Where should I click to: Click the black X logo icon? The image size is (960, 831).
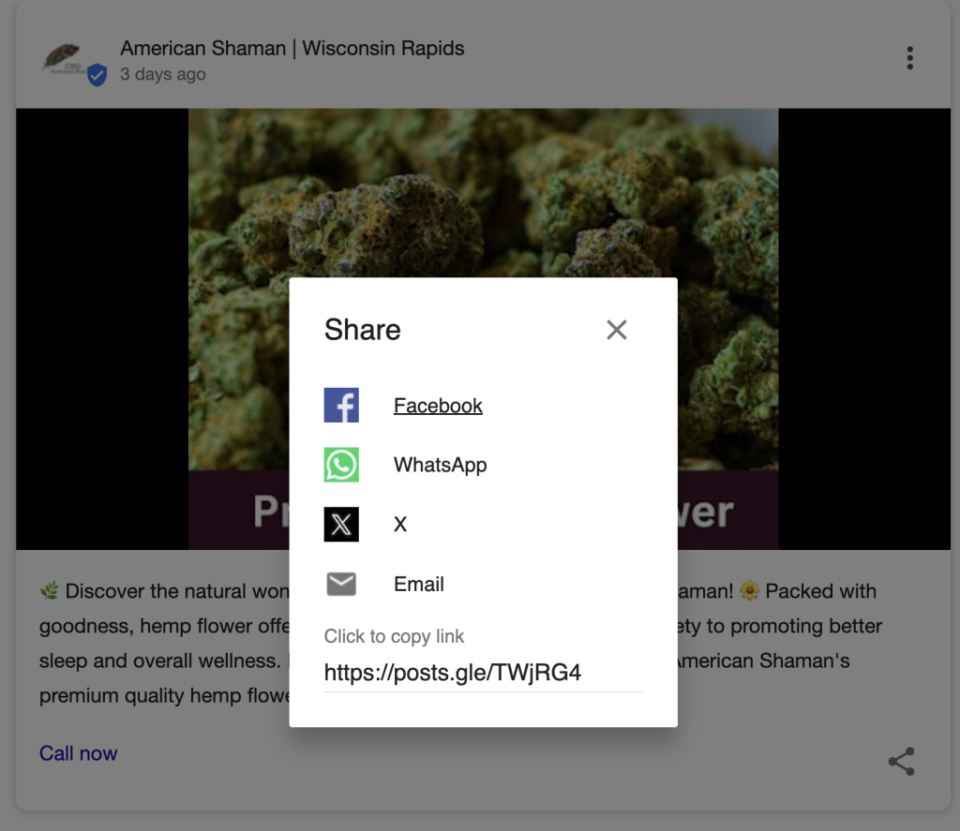tap(341, 524)
